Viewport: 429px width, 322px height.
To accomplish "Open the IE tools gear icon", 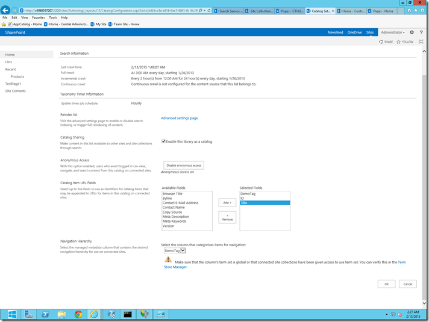I will point(422,10).
